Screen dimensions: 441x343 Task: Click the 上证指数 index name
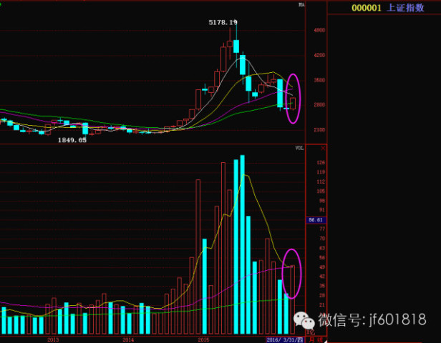coord(405,8)
